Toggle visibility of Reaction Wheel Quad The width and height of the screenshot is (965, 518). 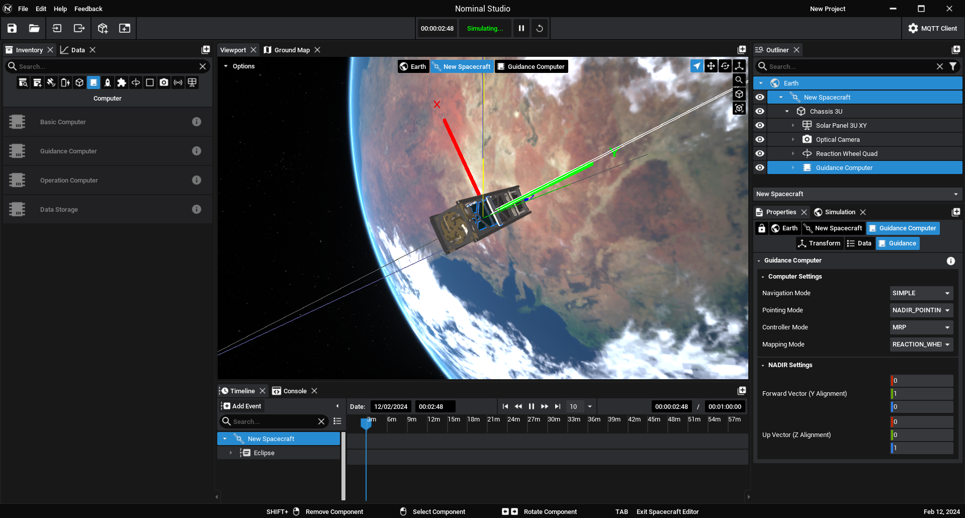tap(760, 153)
